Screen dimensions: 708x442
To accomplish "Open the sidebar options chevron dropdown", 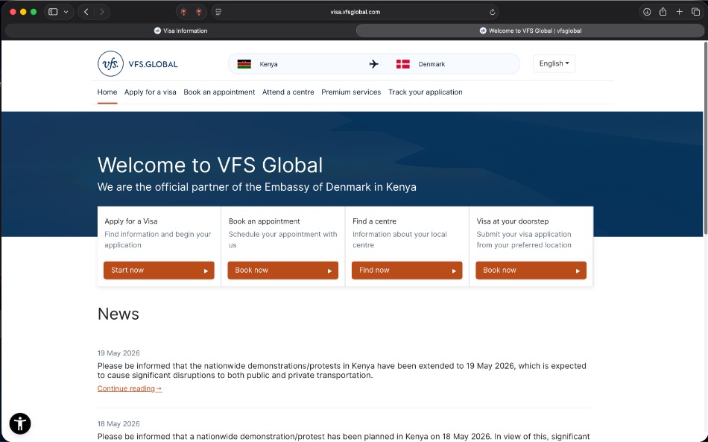I will [x=66, y=12].
